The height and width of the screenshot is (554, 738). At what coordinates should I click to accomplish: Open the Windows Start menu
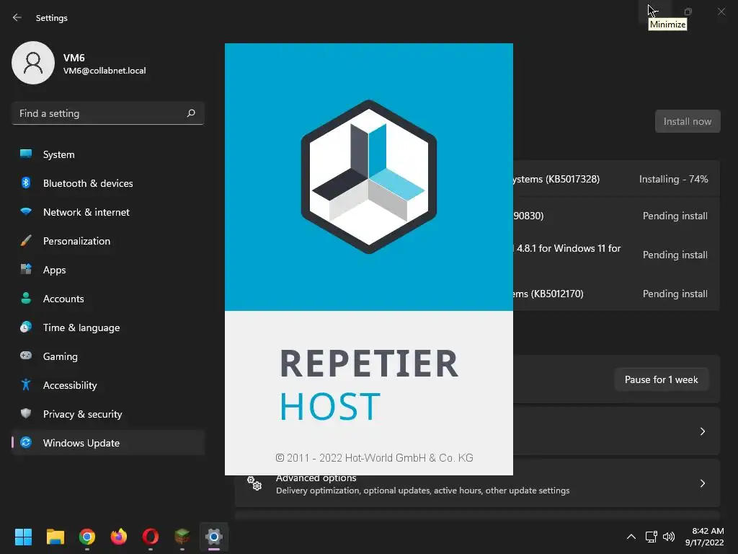point(23,537)
